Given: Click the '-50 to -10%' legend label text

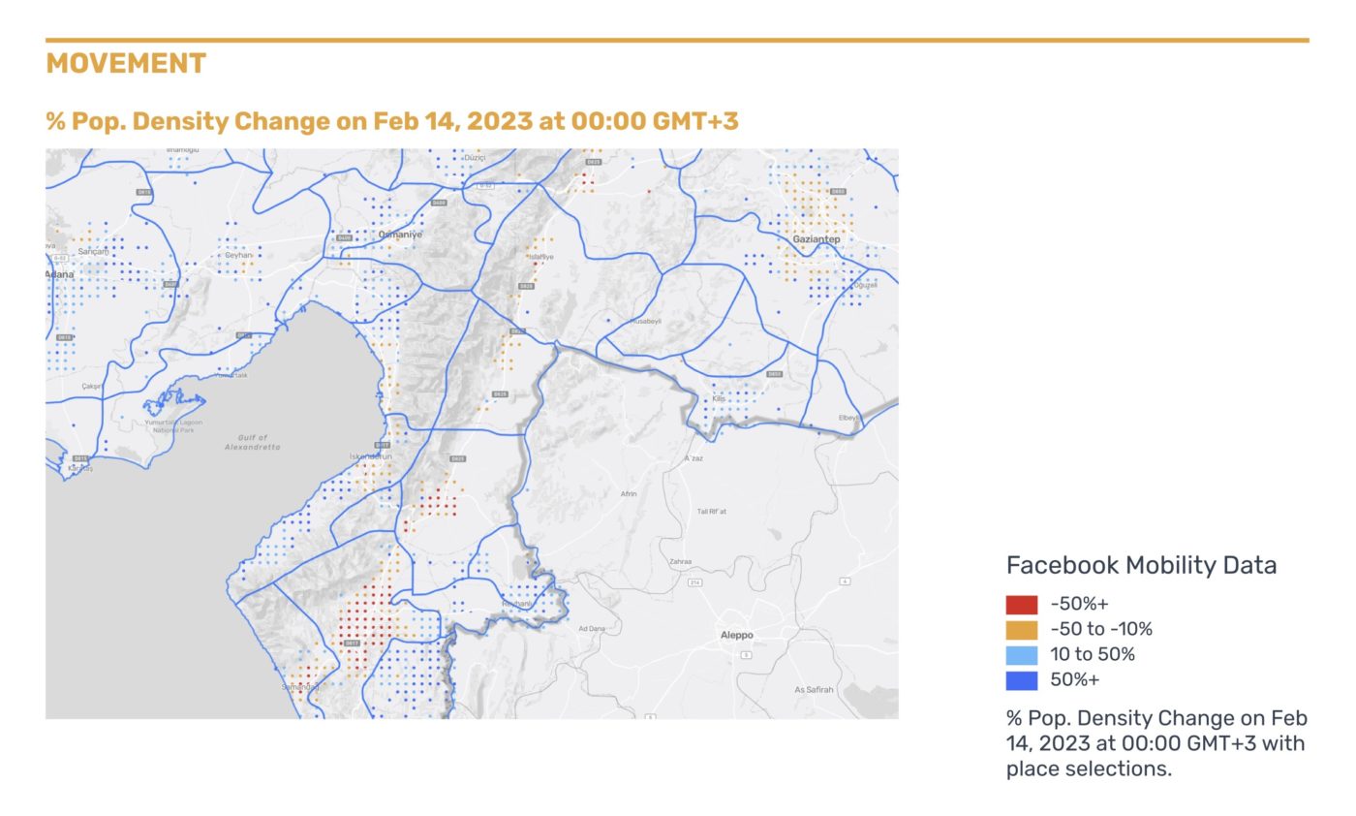Looking at the screenshot, I should (1101, 630).
